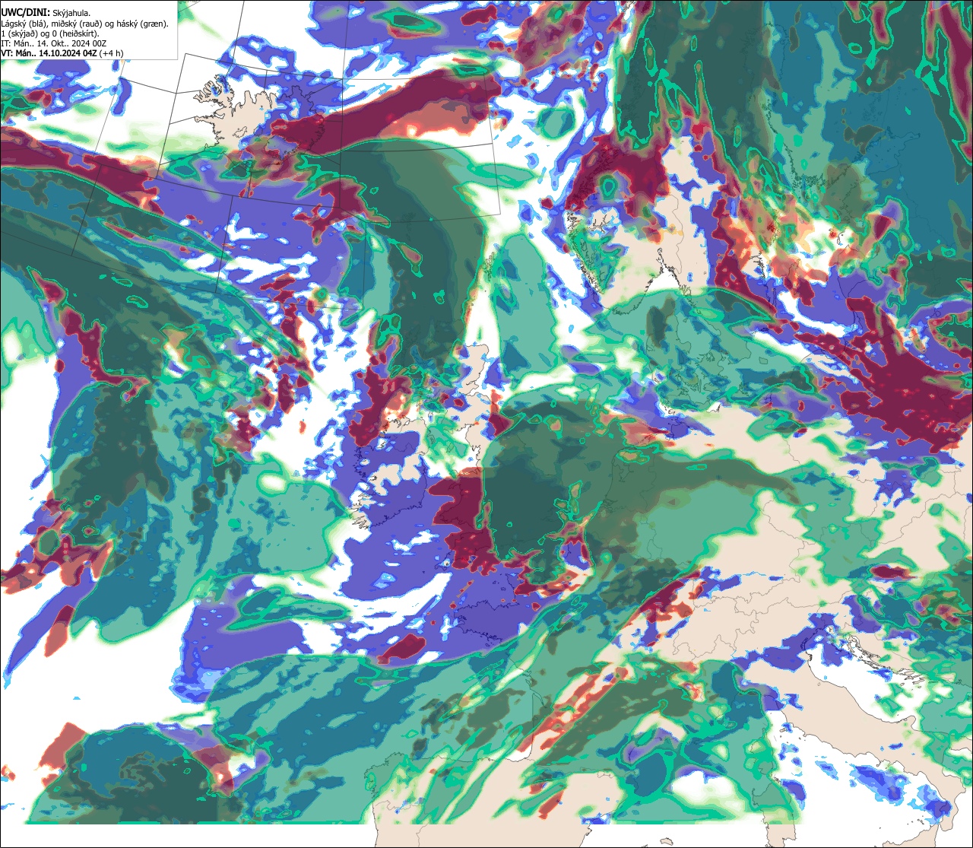Click the 'IT: Mán.. 14. Okt.. 2024 00Z' line

coord(55,43)
